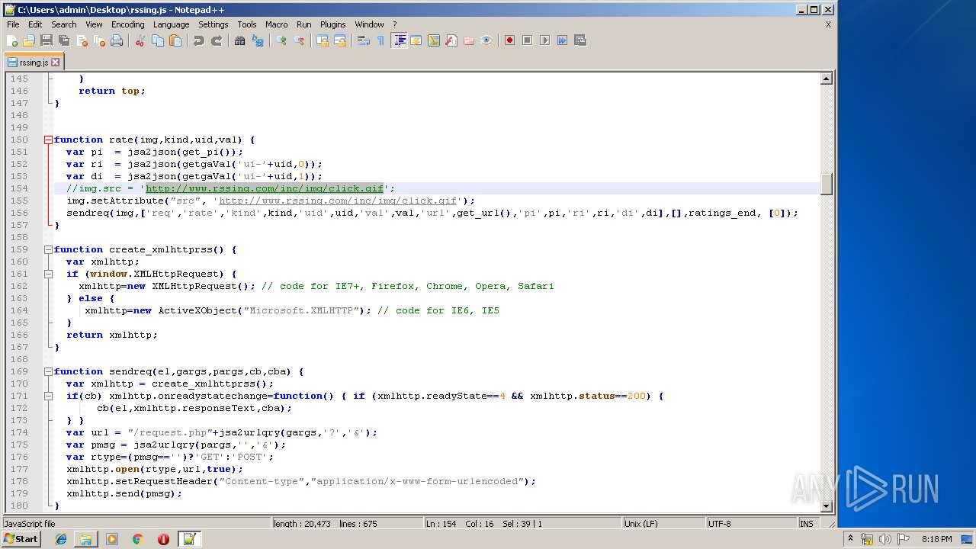The width and height of the screenshot is (976, 549).
Task: Toggle synchronized horizontal scrolling
Action: point(340,40)
